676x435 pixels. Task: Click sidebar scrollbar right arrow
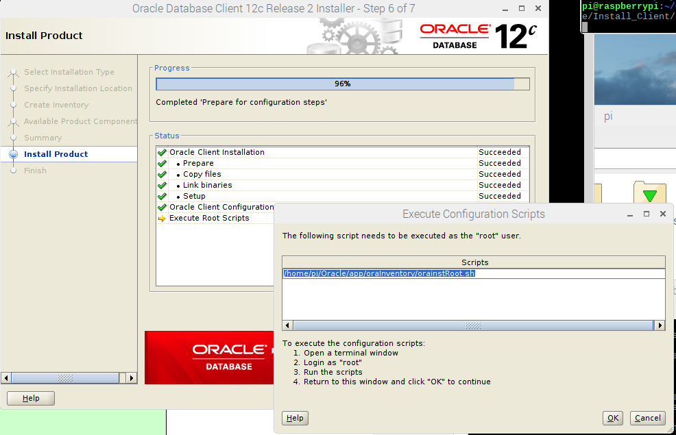point(132,378)
